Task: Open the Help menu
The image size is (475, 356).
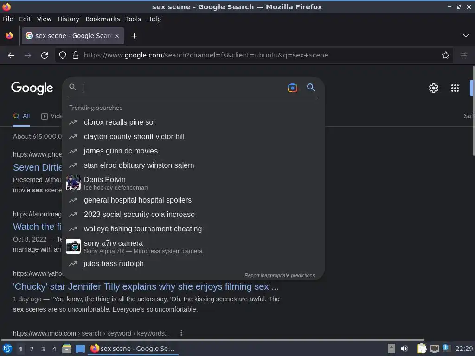Action: (154, 19)
